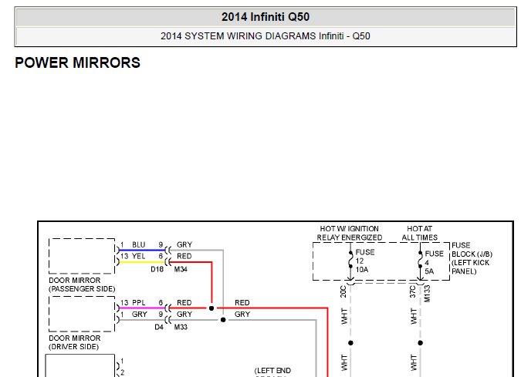Click the magenta wire segment under PPL
Viewport: 521px width, 377px height.
[x=142, y=308]
